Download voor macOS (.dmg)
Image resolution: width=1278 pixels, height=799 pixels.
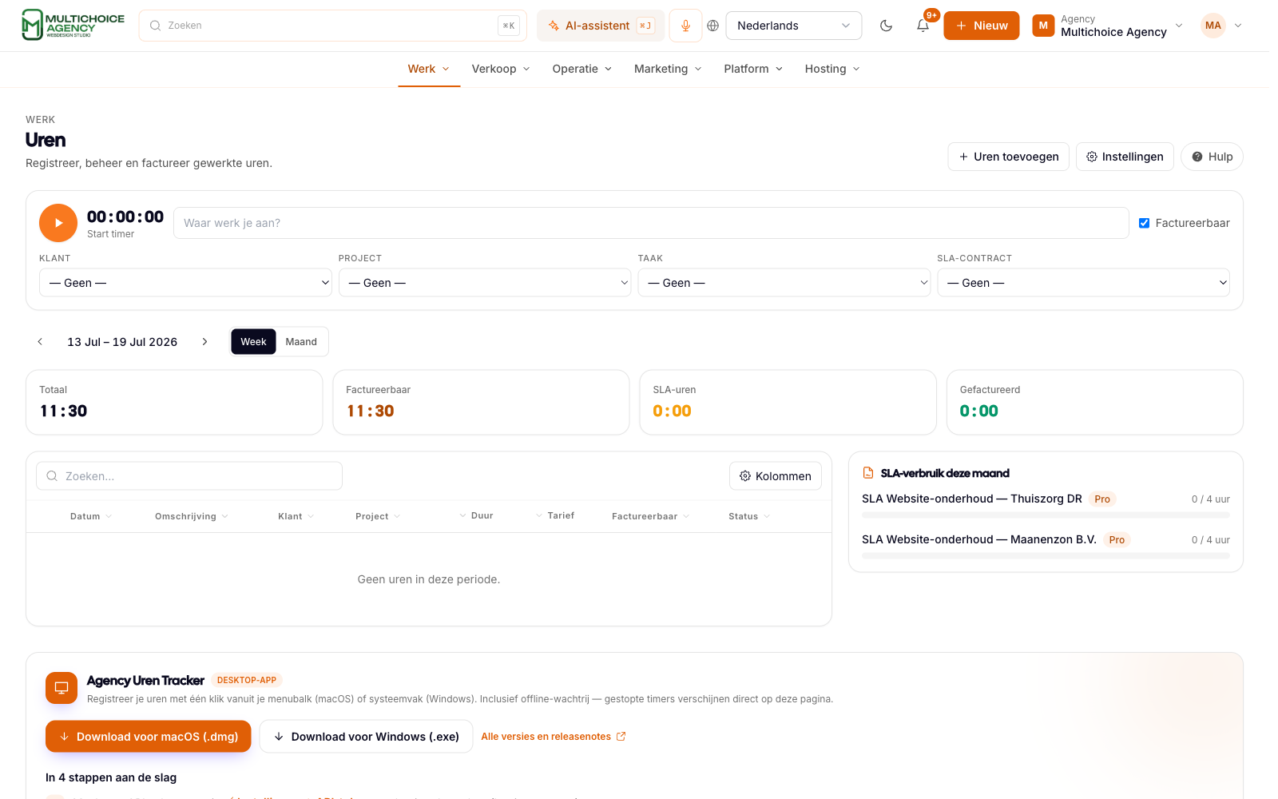(x=149, y=737)
